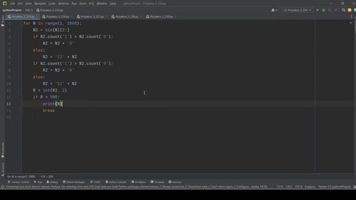Run the current configuration with green play icon

click(318, 10)
